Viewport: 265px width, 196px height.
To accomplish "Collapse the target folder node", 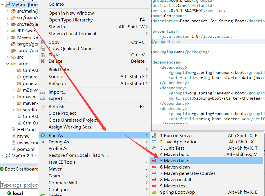I will point(8,64).
